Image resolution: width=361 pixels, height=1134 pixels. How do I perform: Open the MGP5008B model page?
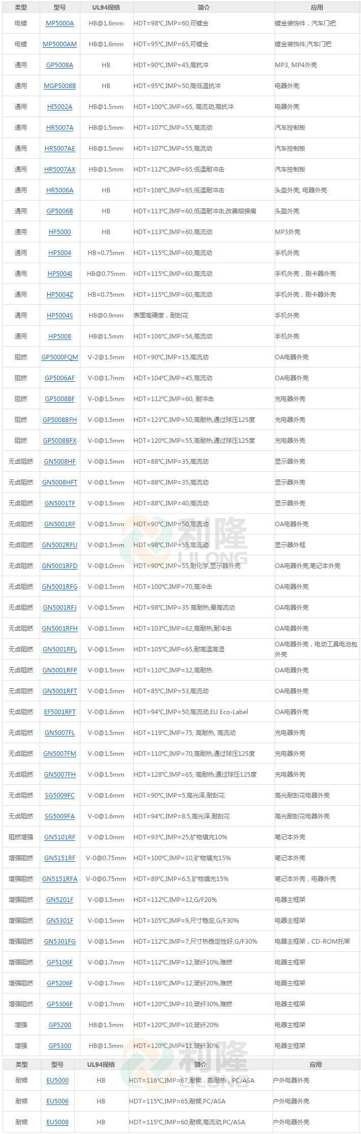pyautogui.click(x=59, y=86)
